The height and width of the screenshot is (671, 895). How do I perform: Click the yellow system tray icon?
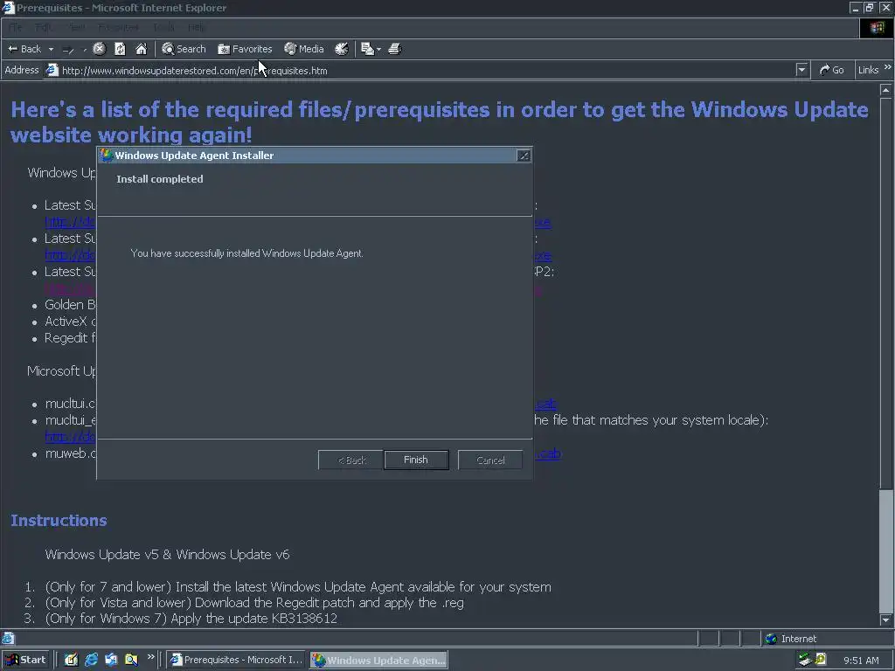point(821,660)
